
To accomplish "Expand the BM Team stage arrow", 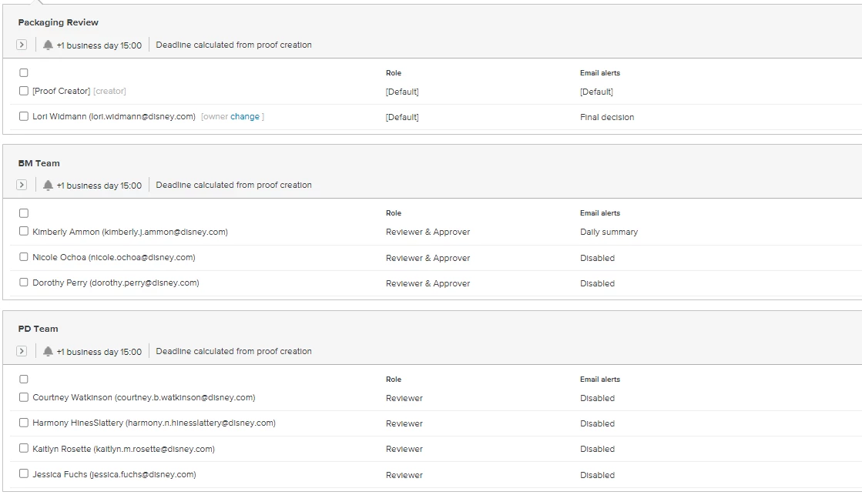I will (x=22, y=186).
